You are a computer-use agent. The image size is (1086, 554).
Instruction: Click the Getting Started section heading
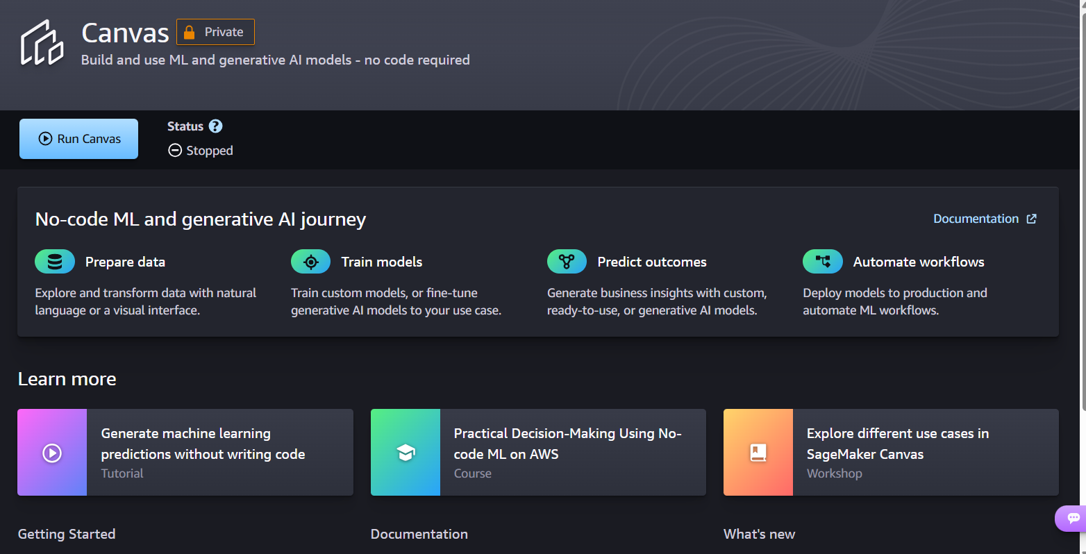(x=67, y=534)
